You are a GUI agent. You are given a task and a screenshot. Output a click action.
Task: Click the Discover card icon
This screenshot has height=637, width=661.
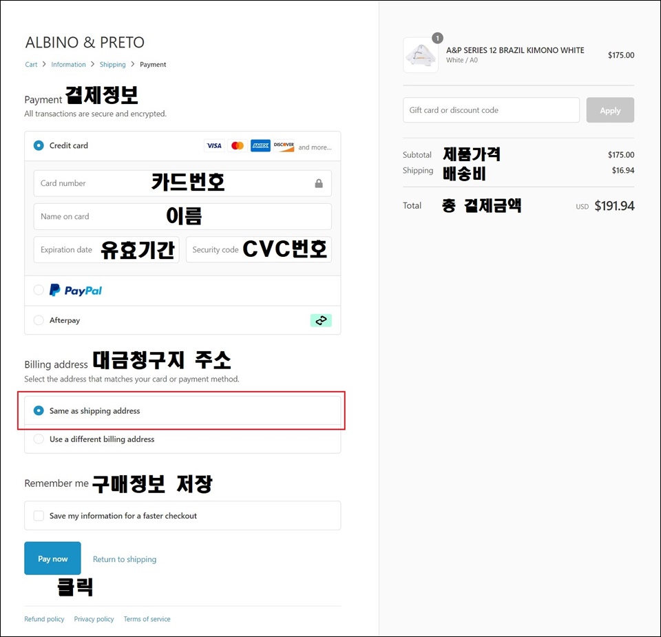click(x=284, y=145)
